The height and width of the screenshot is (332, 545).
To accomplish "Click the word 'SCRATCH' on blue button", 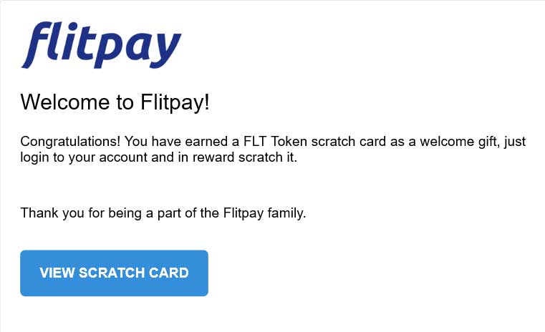I will (112, 273).
